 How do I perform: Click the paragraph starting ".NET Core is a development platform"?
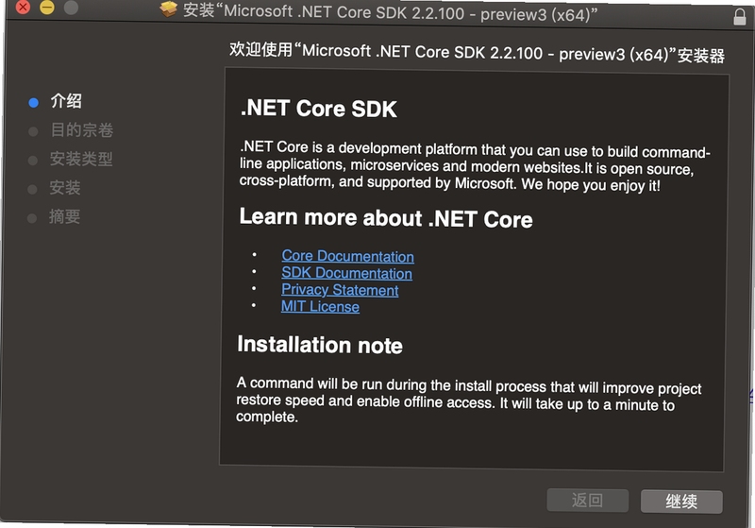475,166
